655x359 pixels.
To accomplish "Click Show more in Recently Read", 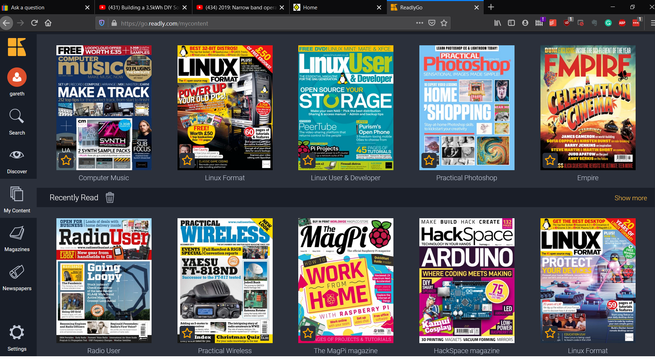I will tap(630, 198).
